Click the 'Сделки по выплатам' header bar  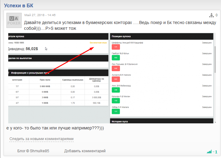(58, 58)
